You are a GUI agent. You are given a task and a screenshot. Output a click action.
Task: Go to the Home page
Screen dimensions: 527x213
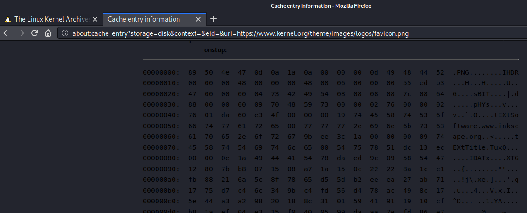(x=48, y=33)
